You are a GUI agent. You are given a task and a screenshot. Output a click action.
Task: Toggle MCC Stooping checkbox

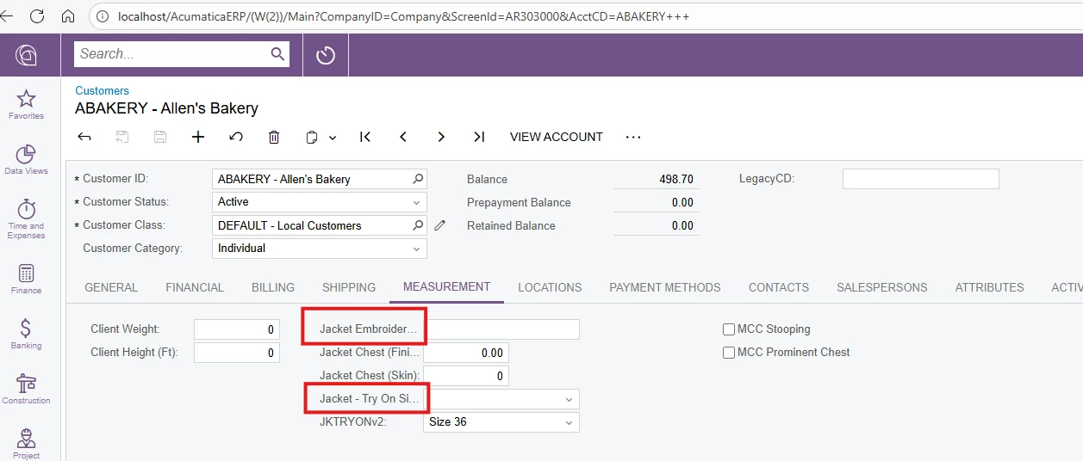point(729,329)
